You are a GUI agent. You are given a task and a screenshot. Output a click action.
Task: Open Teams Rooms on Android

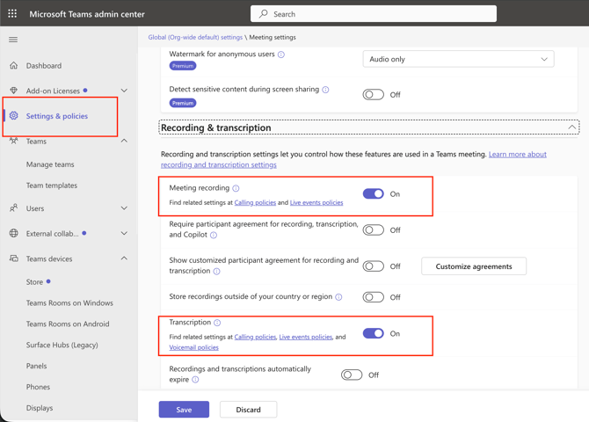[x=68, y=324]
